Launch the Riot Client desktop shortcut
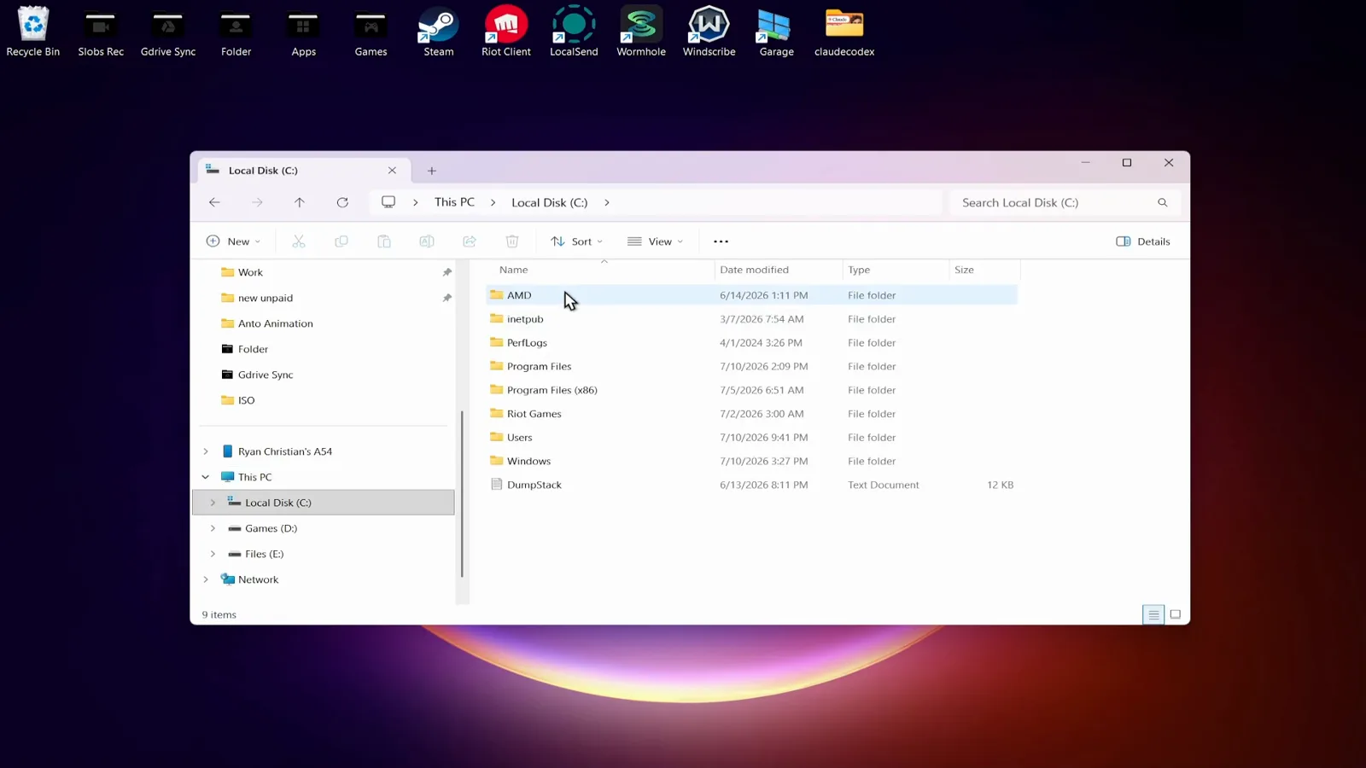The image size is (1366, 768). (x=506, y=31)
